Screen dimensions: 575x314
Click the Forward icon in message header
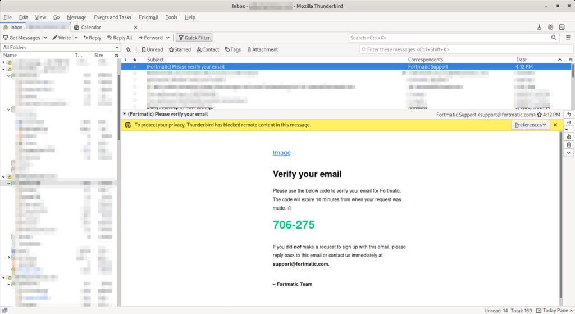pyautogui.click(x=569, y=122)
